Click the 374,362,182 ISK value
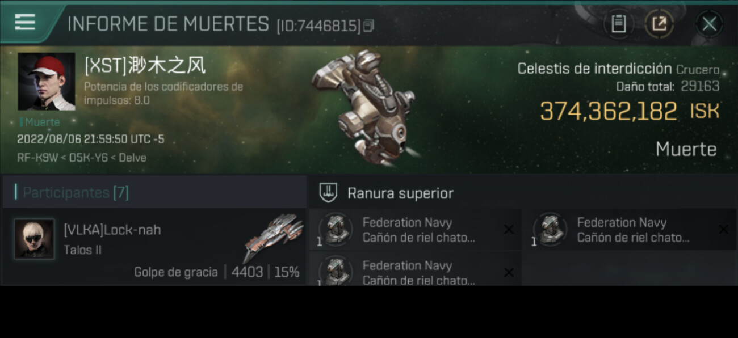The height and width of the screenshot is (338, 738). (x=630, y=111)
